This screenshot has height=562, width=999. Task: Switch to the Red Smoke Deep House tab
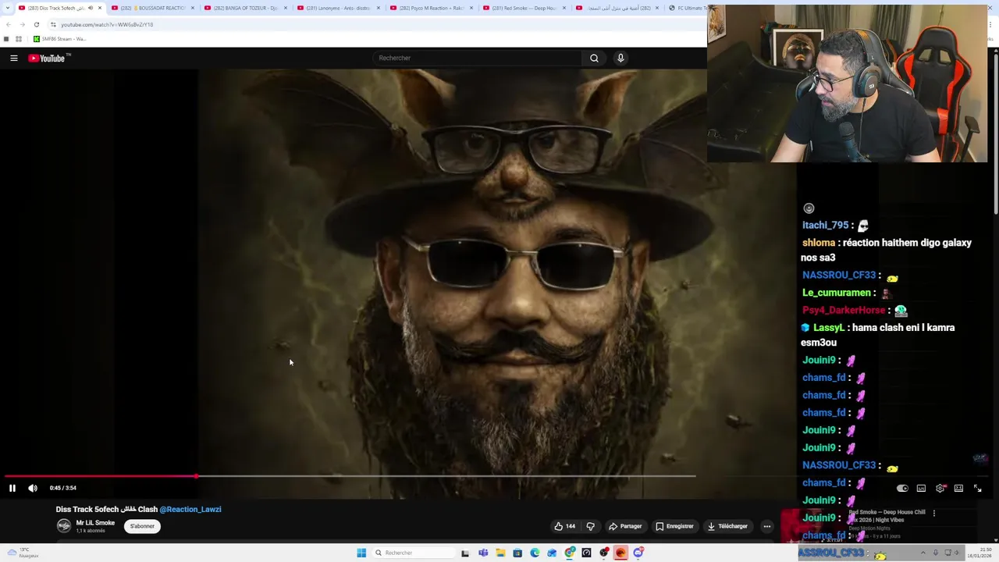point(524,8)
